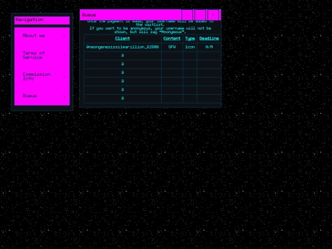Open the Terms of Service navigation item
This screenshot has width=332, height=249.
(x=42, y=55)
